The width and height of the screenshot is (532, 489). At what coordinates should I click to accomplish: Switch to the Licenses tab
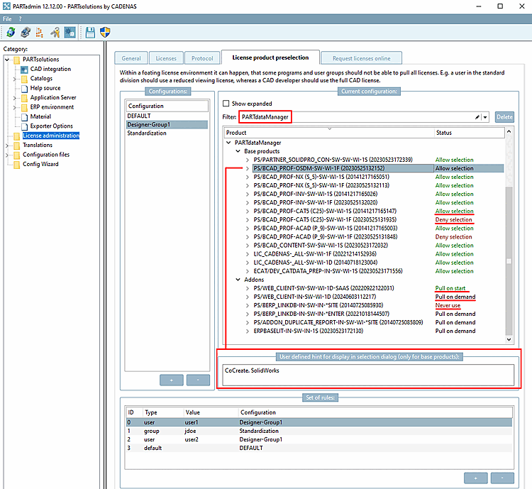click(x=166, y=58)
